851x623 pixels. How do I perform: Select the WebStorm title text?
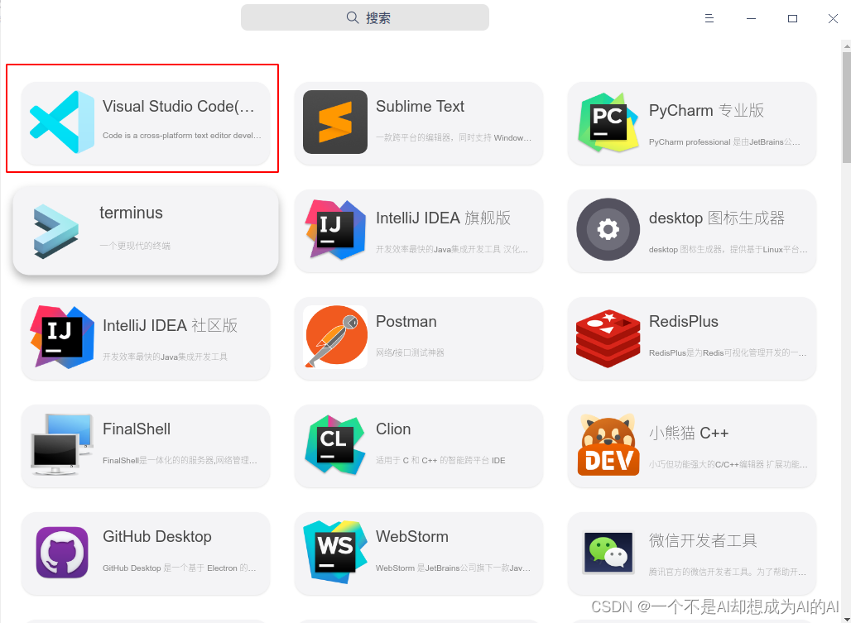[x=412, y=537]
